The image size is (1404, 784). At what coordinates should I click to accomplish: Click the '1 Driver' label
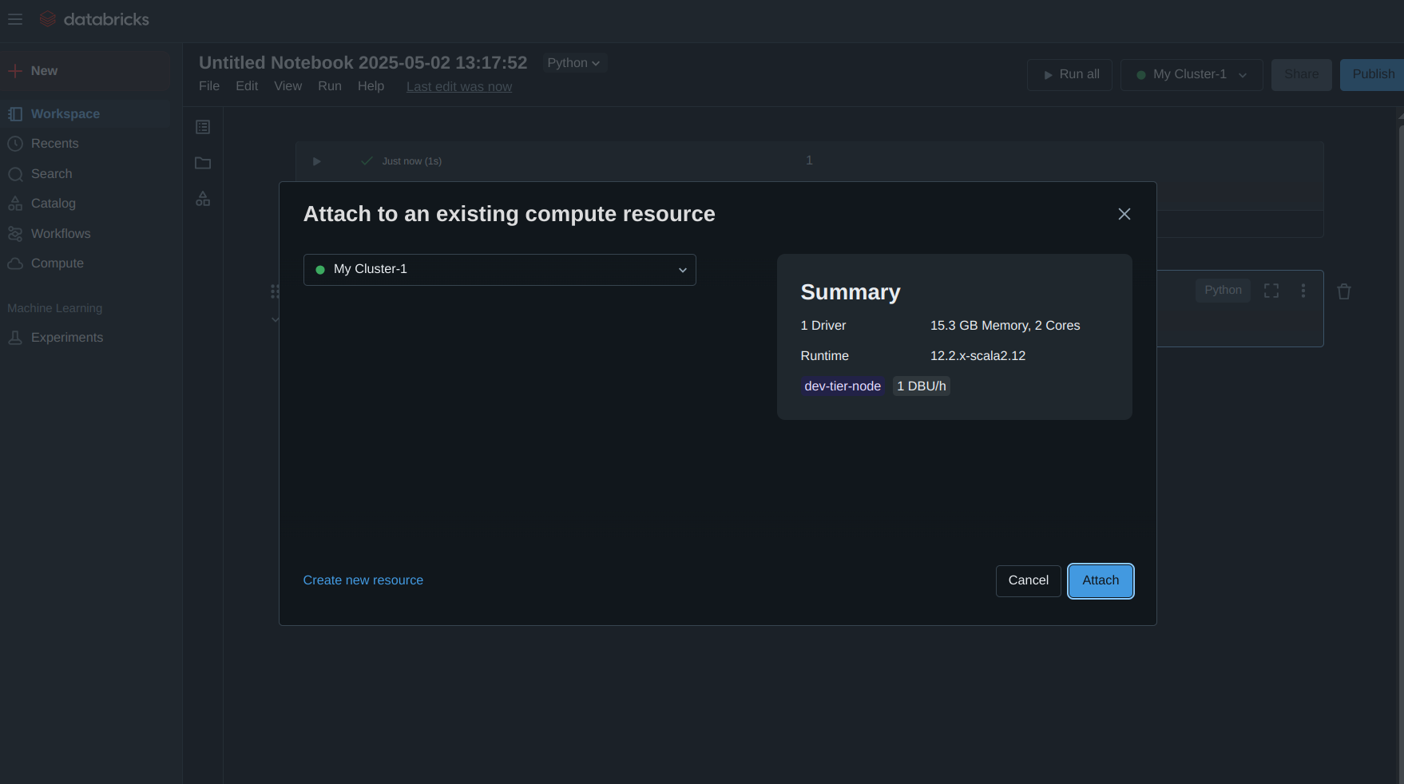pyautogui.click(x=823, y=326)
